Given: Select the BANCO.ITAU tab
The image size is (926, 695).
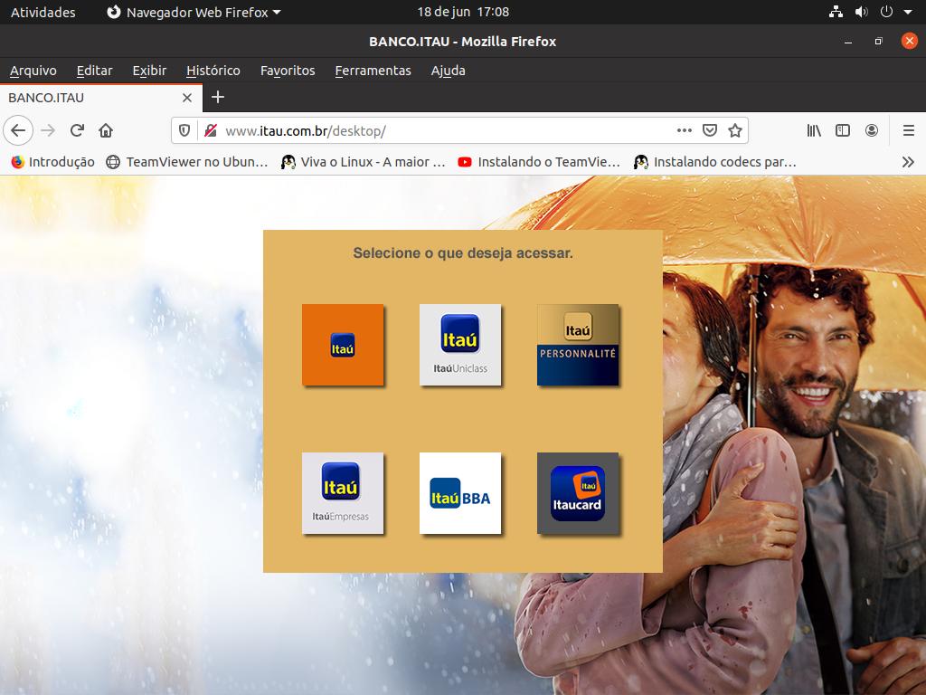Looking at the screenshot, I should click(x=101, y=98).
